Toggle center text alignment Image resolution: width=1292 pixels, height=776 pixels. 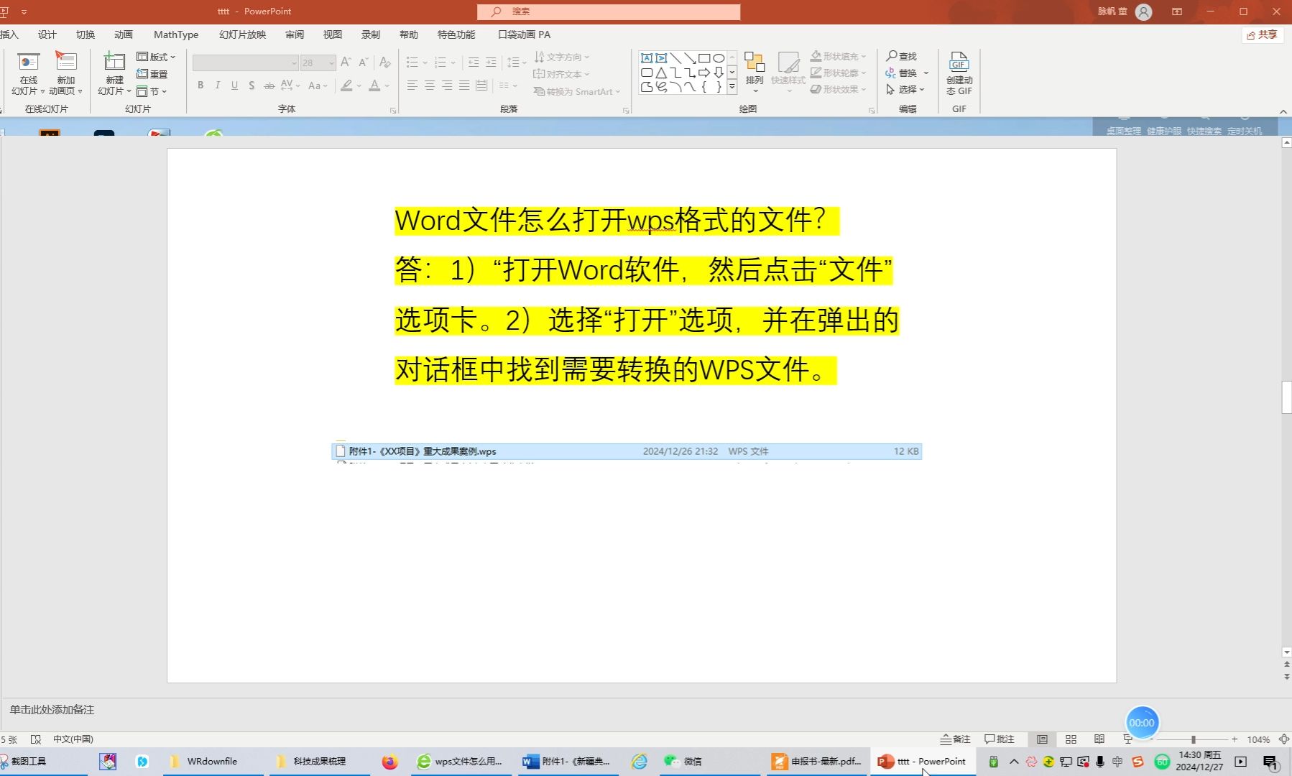[x=430, y=86]
